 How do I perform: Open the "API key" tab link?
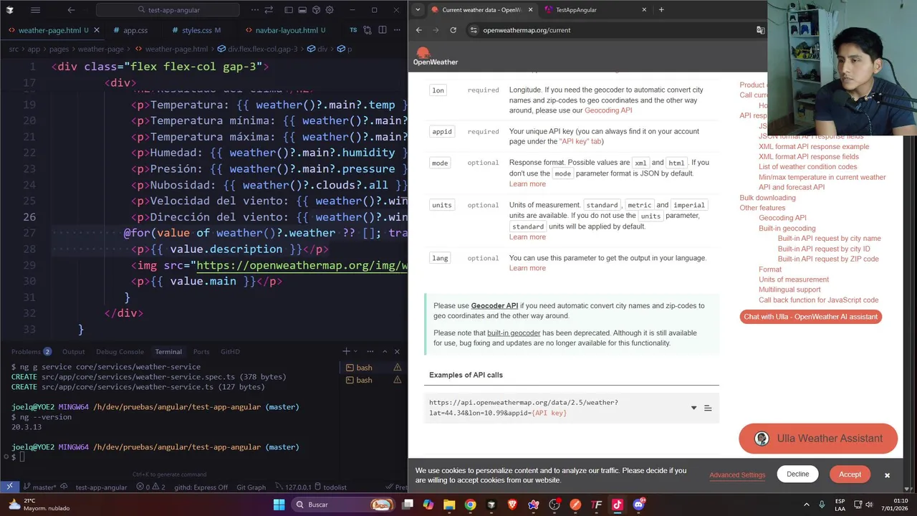point(580,142)
